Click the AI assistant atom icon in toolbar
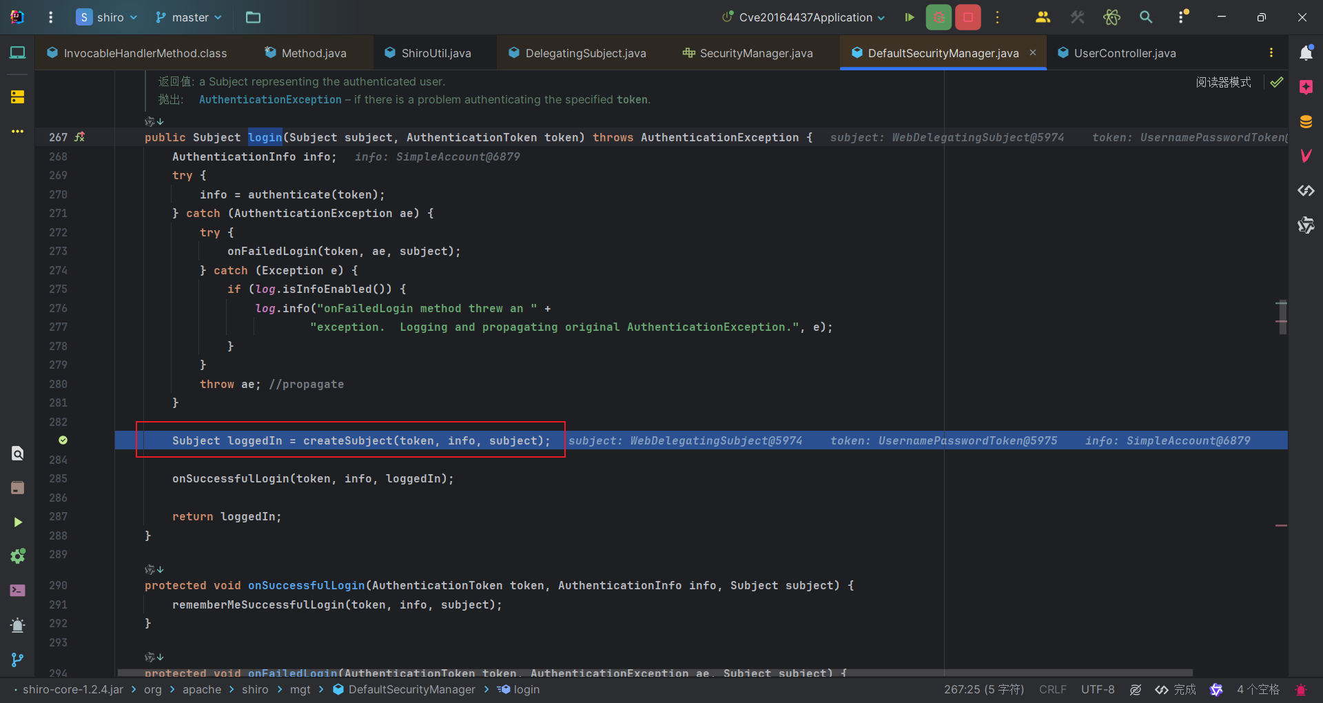1323x703 pixels. coord(1111,17)
